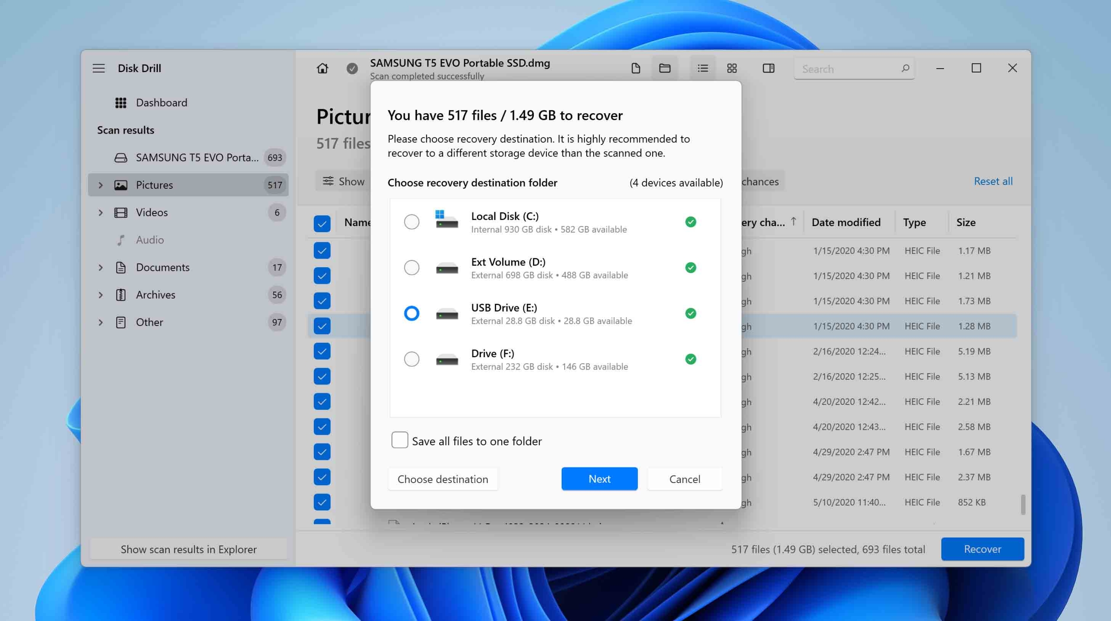Image resolution: width=1111 pixels, height=621 pixels.
Task: Click green check status for Local Disk (C:)
Action: 690,222
